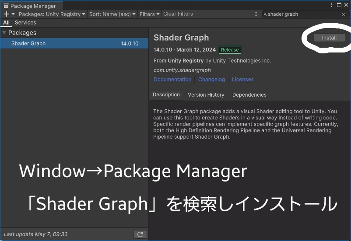Click the Package Manager tab icon

[x=6, y=6]
